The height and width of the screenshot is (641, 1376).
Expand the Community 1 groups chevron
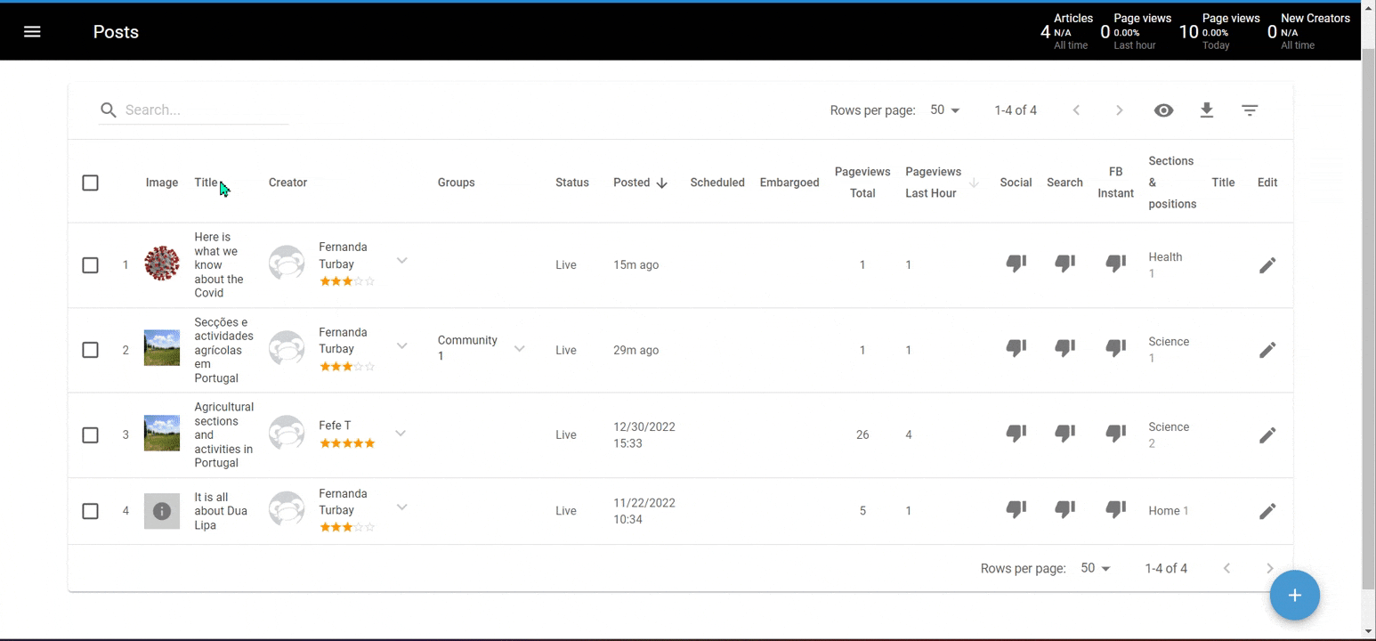tap(519, 348)
